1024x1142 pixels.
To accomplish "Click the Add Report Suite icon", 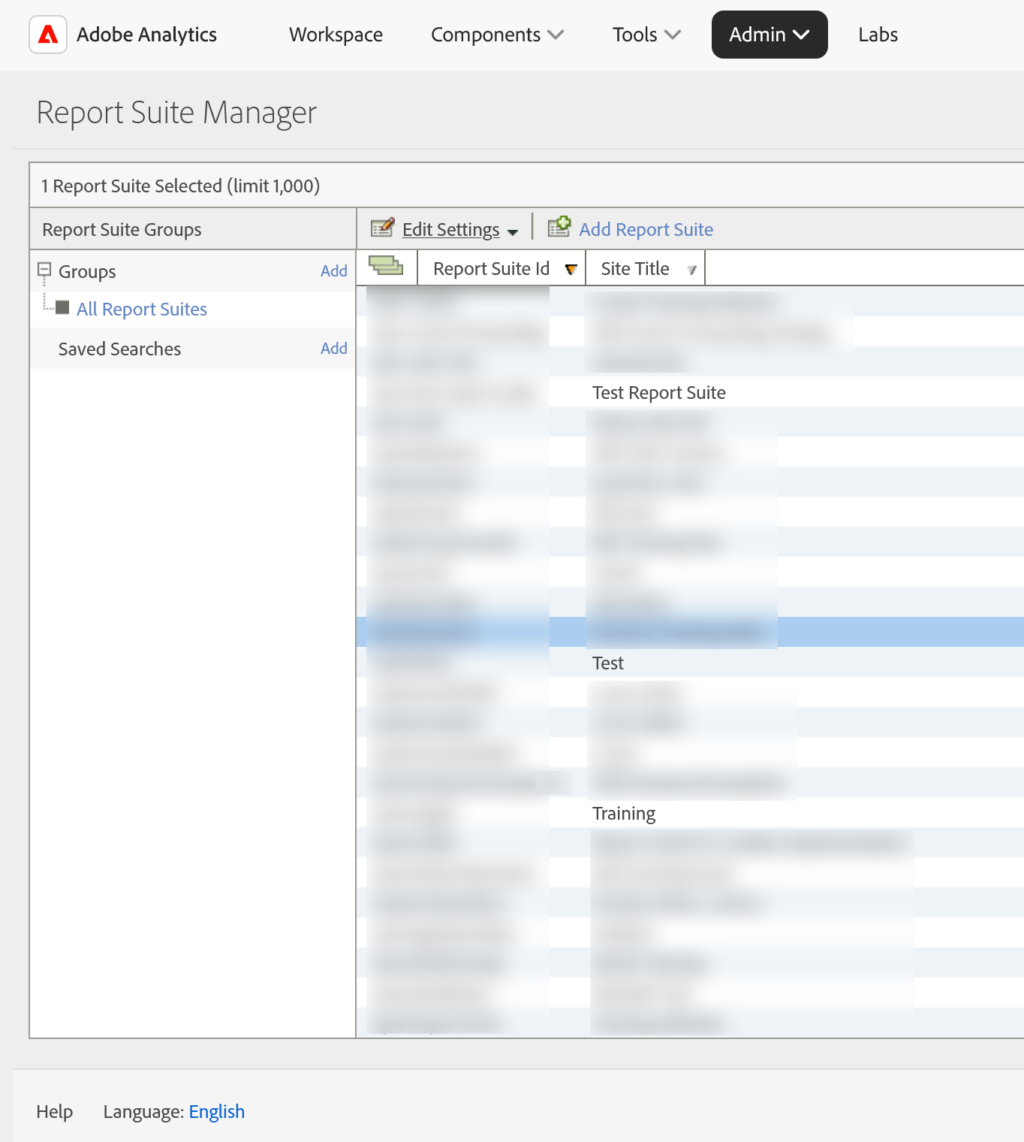I will 559,227.
